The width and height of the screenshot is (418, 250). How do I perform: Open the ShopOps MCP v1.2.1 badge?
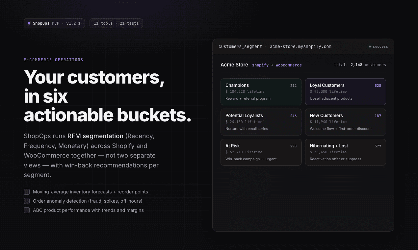pos(54,23)
